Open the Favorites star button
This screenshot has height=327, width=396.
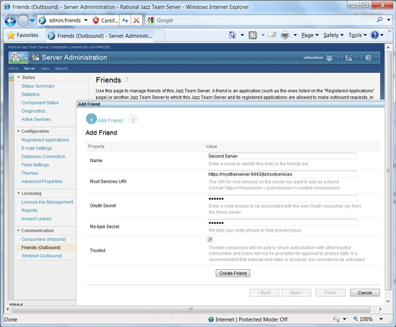tap(23, 35)
